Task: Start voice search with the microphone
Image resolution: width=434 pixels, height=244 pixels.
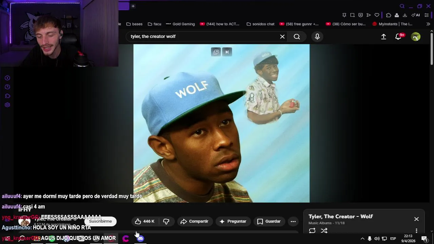Action: 317,37
